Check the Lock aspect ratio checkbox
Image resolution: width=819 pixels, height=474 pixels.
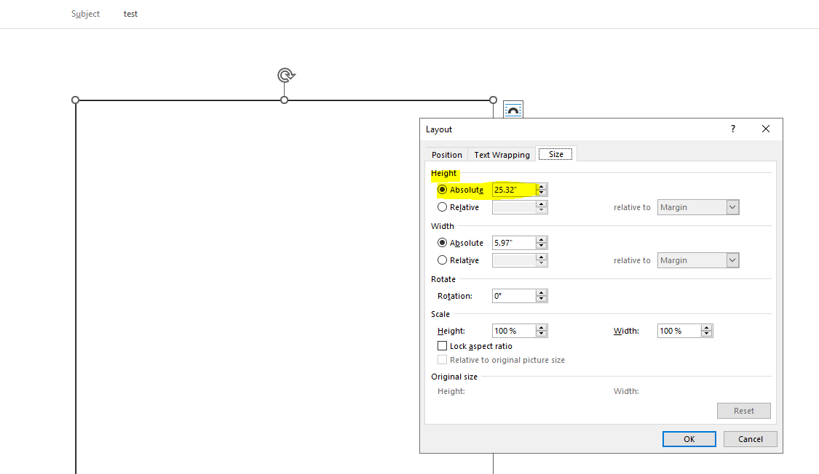pyautogui.click(x=443, y=346)
